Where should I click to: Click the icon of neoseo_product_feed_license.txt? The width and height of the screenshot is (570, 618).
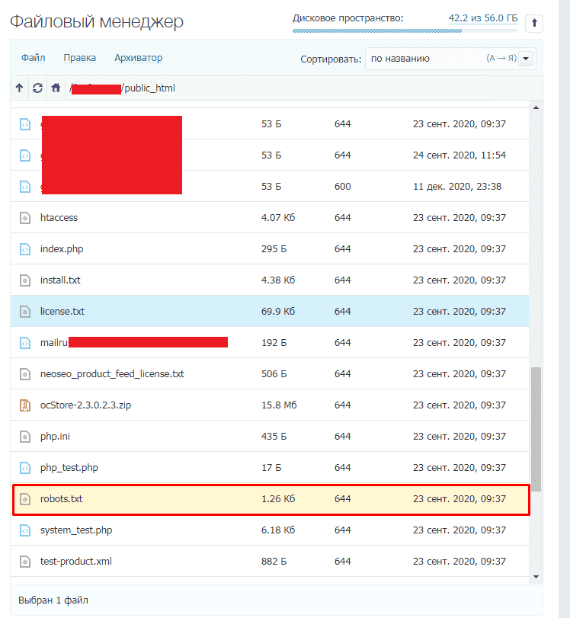25,373
